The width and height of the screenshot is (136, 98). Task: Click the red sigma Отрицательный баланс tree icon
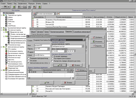point(6,66)
